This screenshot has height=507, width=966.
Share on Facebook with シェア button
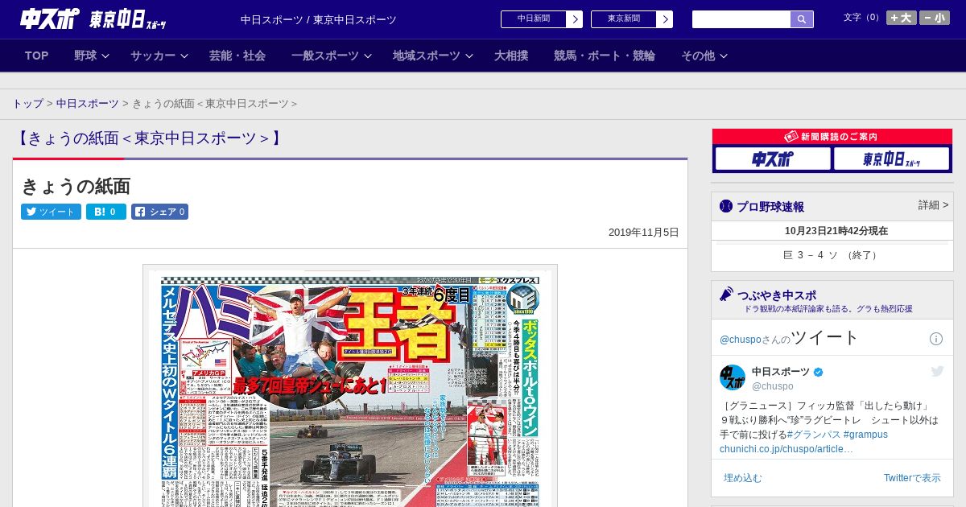(x=159, y=212)
